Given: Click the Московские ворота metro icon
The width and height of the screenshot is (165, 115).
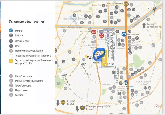Looking at the screenshot, I should [125, 83].
